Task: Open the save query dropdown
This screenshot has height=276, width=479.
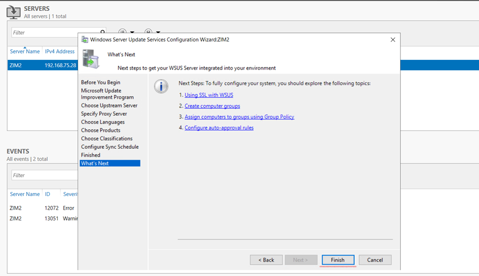Action: pyautogui.click(x=152, y=32)
